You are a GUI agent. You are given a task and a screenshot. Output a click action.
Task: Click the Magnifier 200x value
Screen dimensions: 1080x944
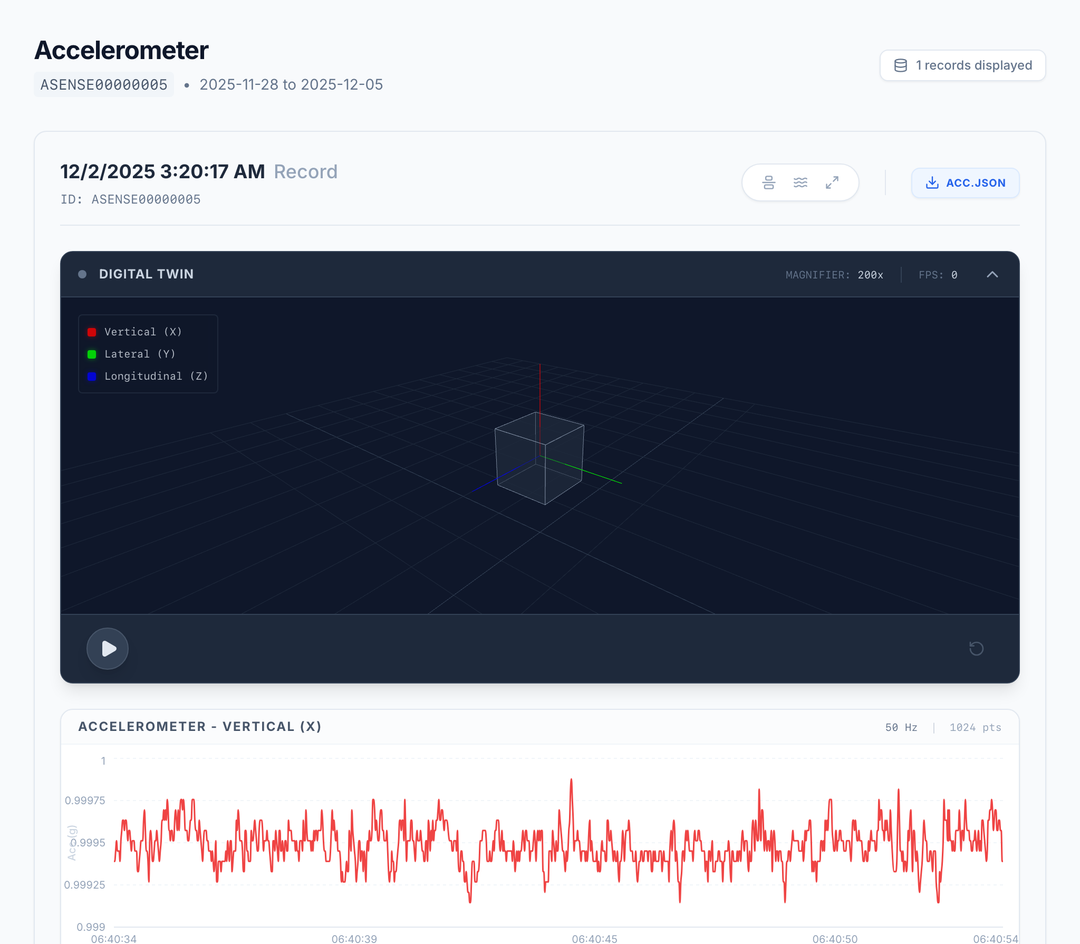coord(870,275)
